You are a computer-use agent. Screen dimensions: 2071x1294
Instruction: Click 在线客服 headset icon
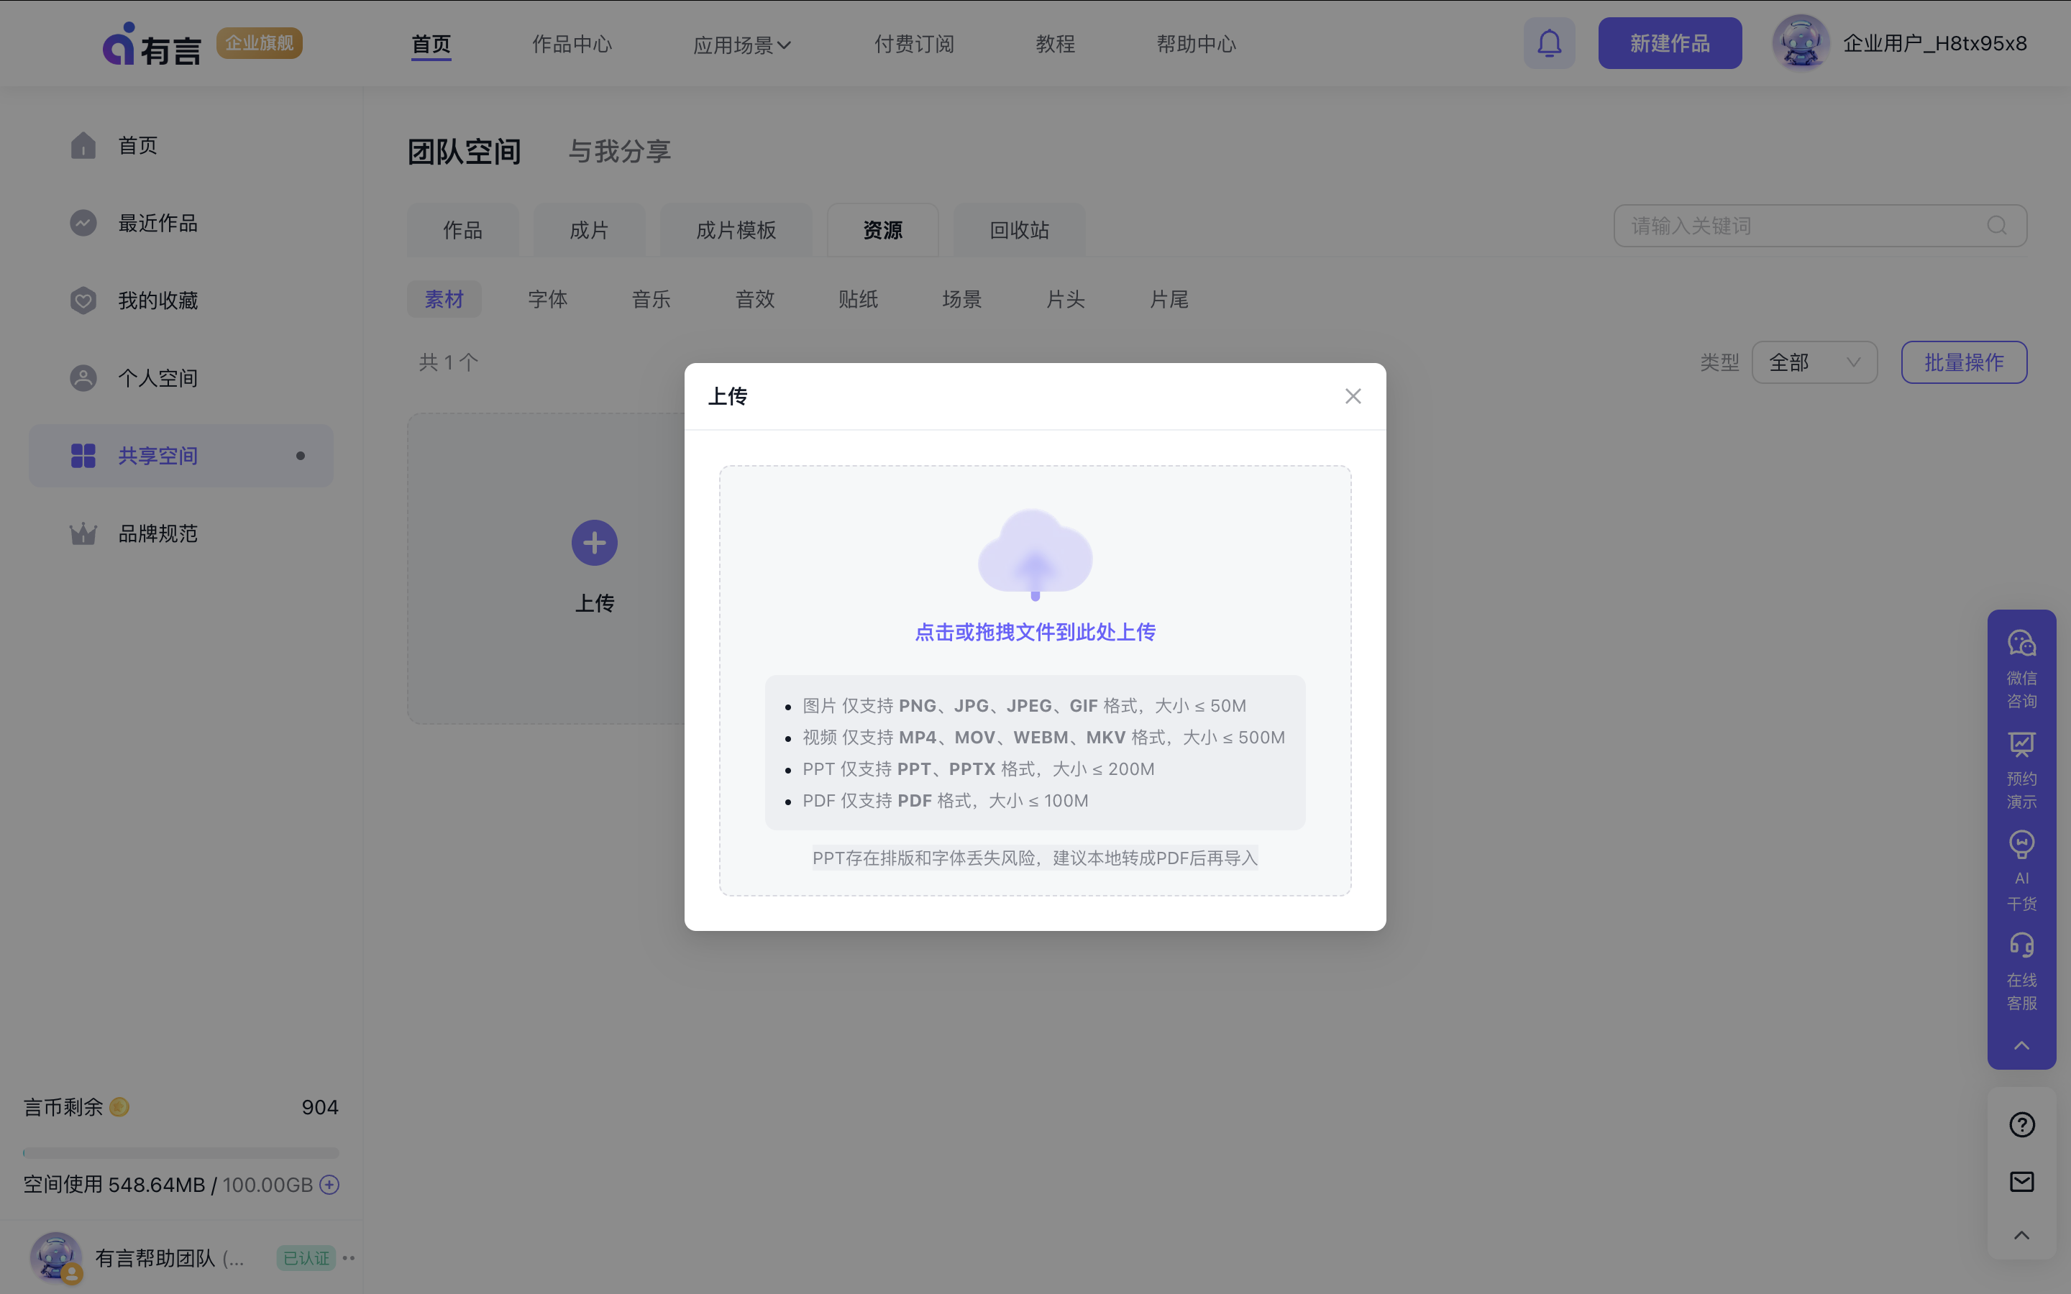2021,945
